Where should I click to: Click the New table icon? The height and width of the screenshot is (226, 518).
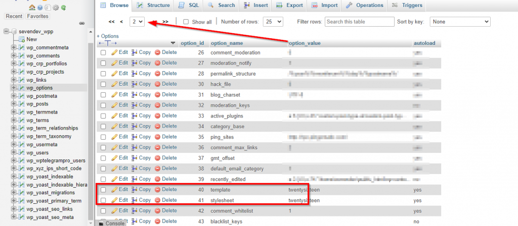click(x=22, y=39)
